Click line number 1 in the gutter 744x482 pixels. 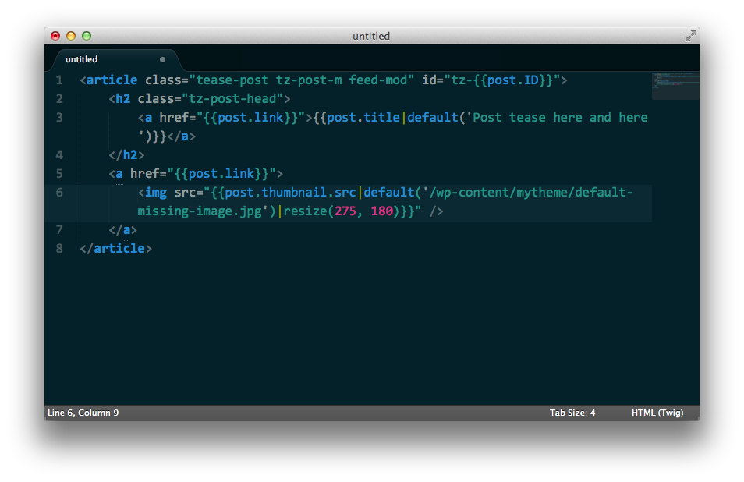(59, 80)
